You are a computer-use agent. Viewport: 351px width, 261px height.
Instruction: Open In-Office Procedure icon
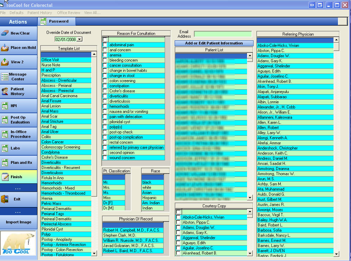[x=5, y=134]
